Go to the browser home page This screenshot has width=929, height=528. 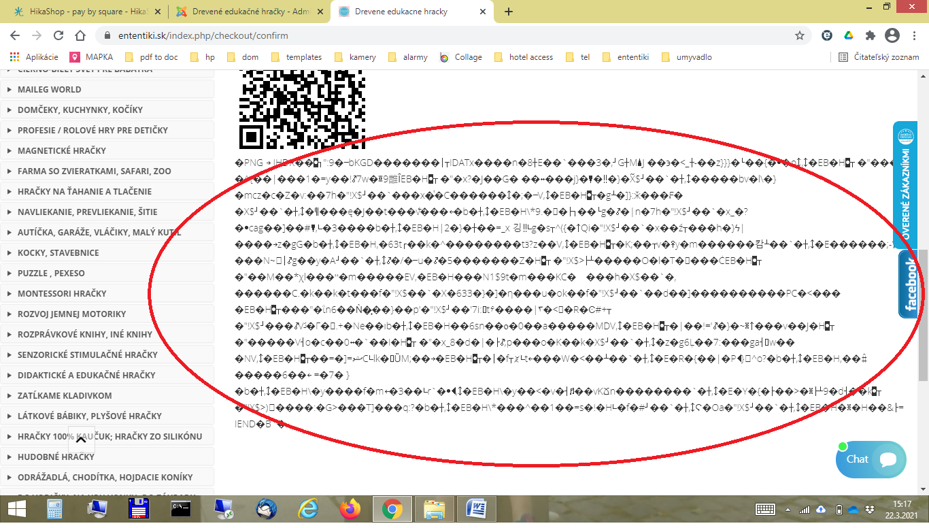80,35
